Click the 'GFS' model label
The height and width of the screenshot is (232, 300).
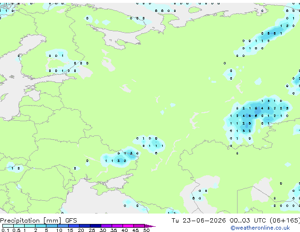coord(71,221)
